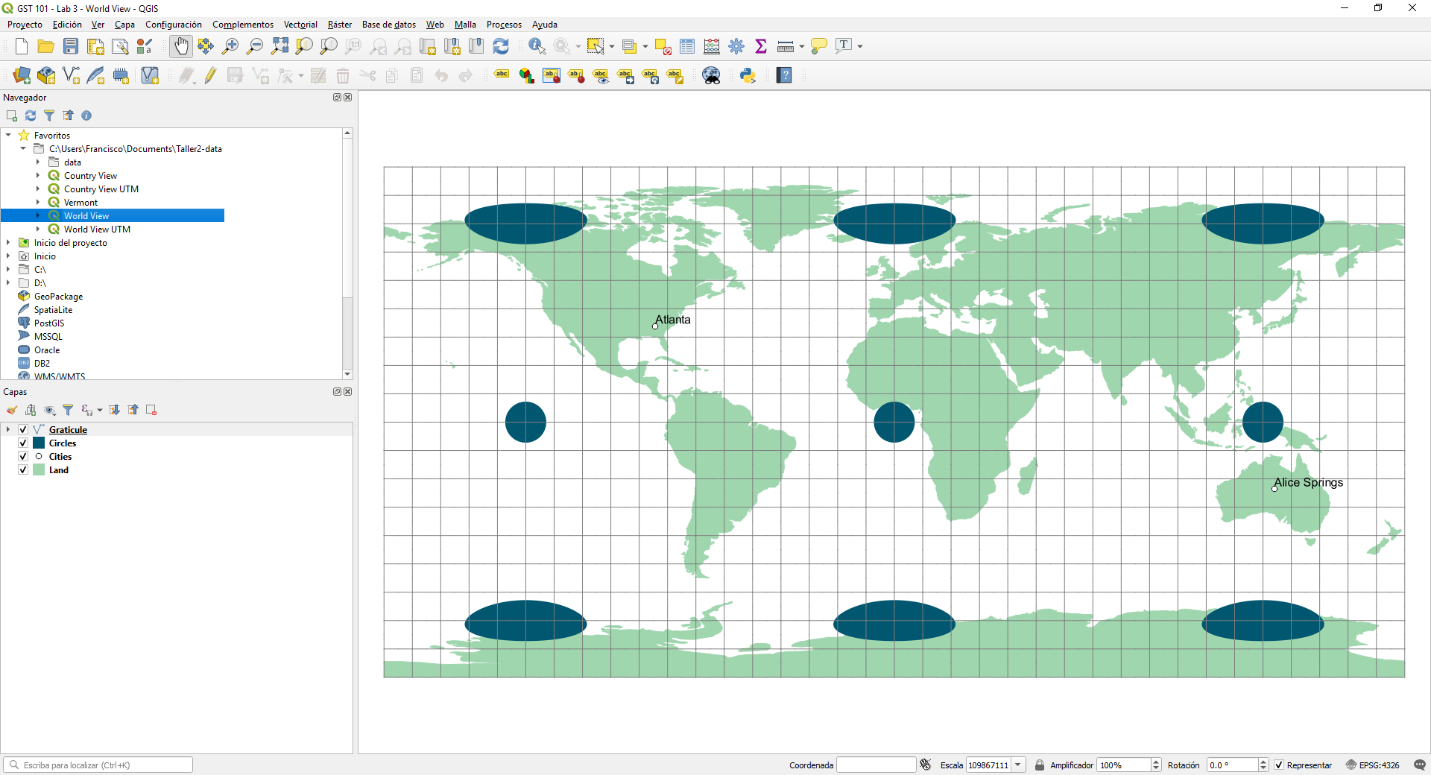This screenshot has width=1431, height=775.
Task: Uncheck the Cities layer visibility
Action: tap(23, 457)
